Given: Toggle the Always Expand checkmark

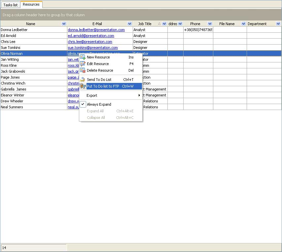Looking at the screenshot, I should [x=83, y=104].
